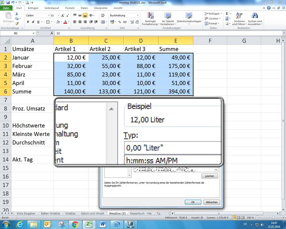Open the font size 11 dropdown
286x229 pixels.
pyautogui.click(x=58, y=15)
